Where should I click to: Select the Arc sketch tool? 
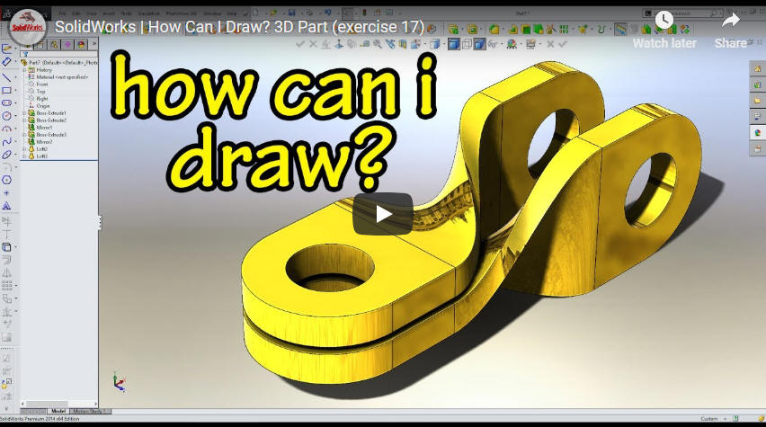[6, 129]
